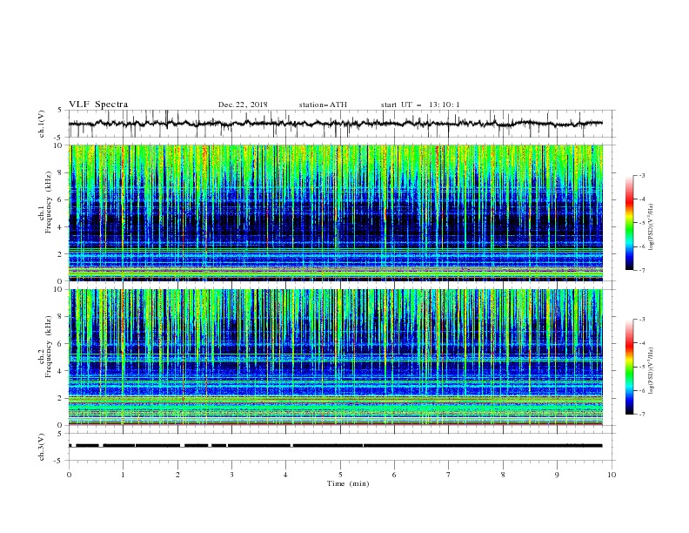Click the "4" tick on Time axis

pos(286,475)
